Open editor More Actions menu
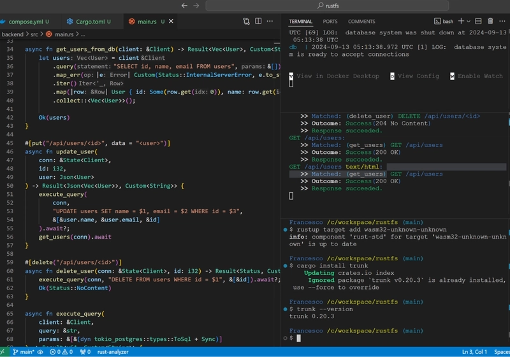 tap(270, 21)
